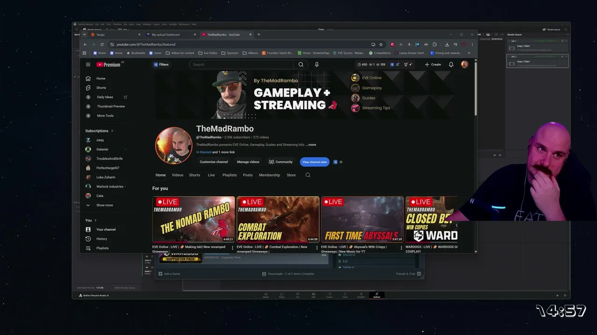Open the Eve Online bookmarks folder
The width and height of the screenshot is (597, 335).
[x=208, y=53]
